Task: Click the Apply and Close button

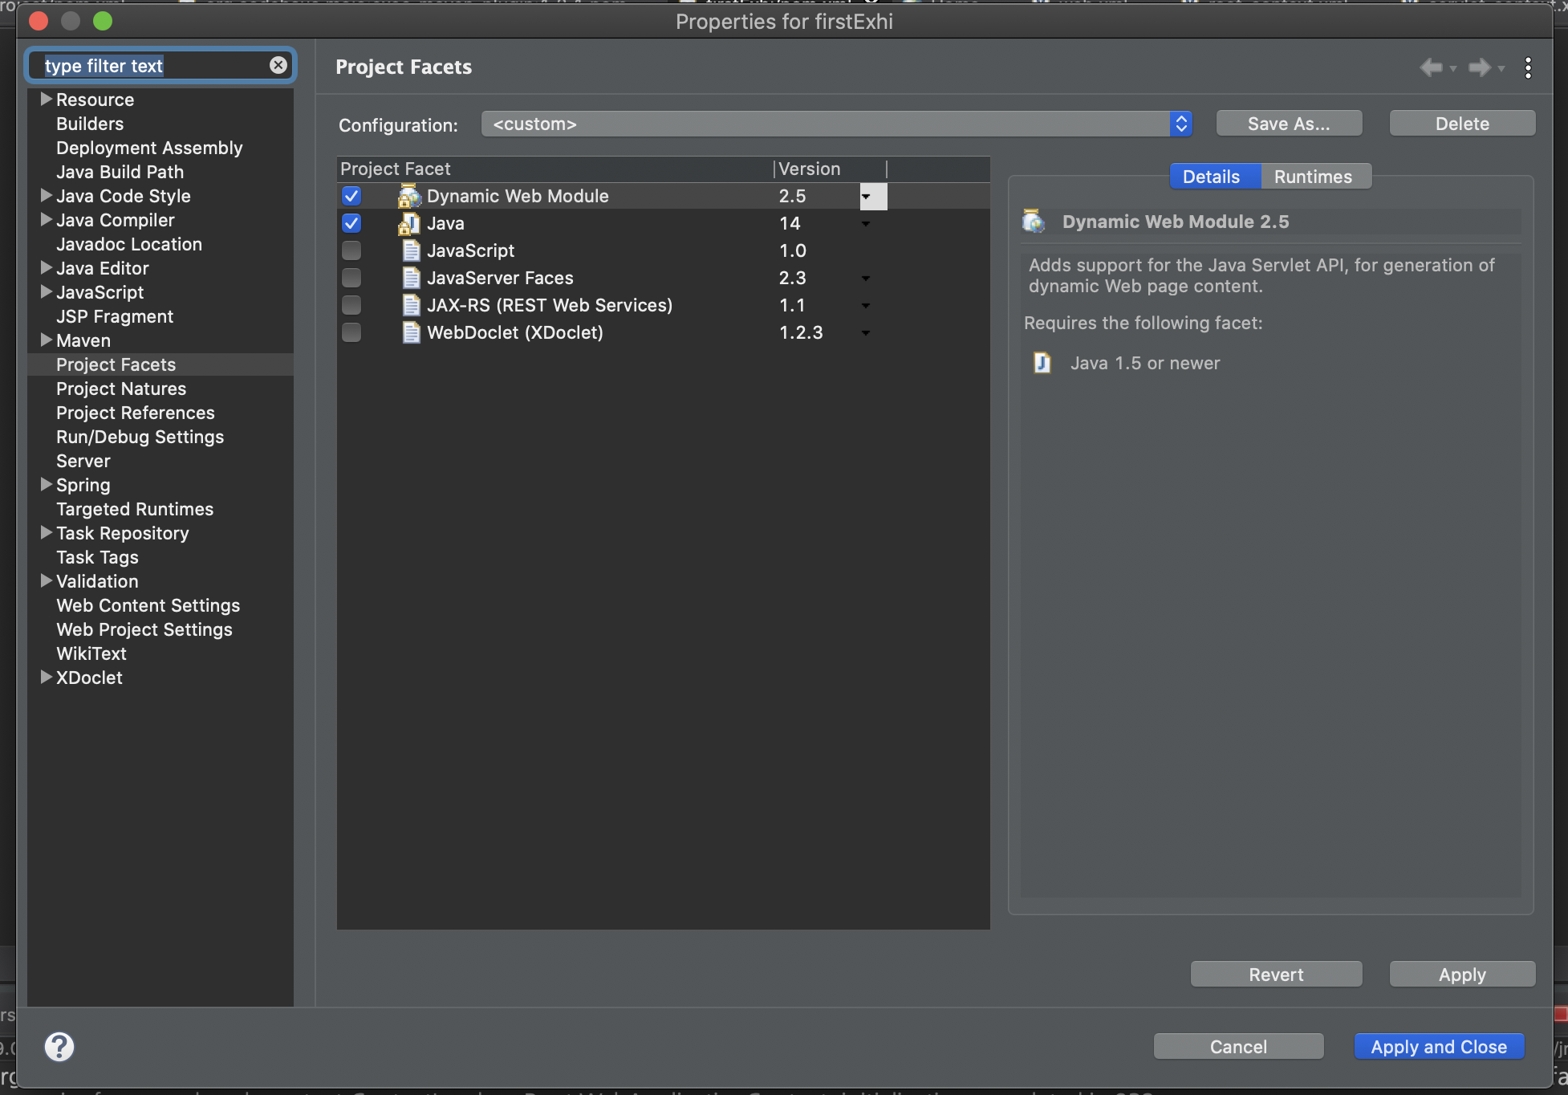Action: (x=1439, y=1046)
